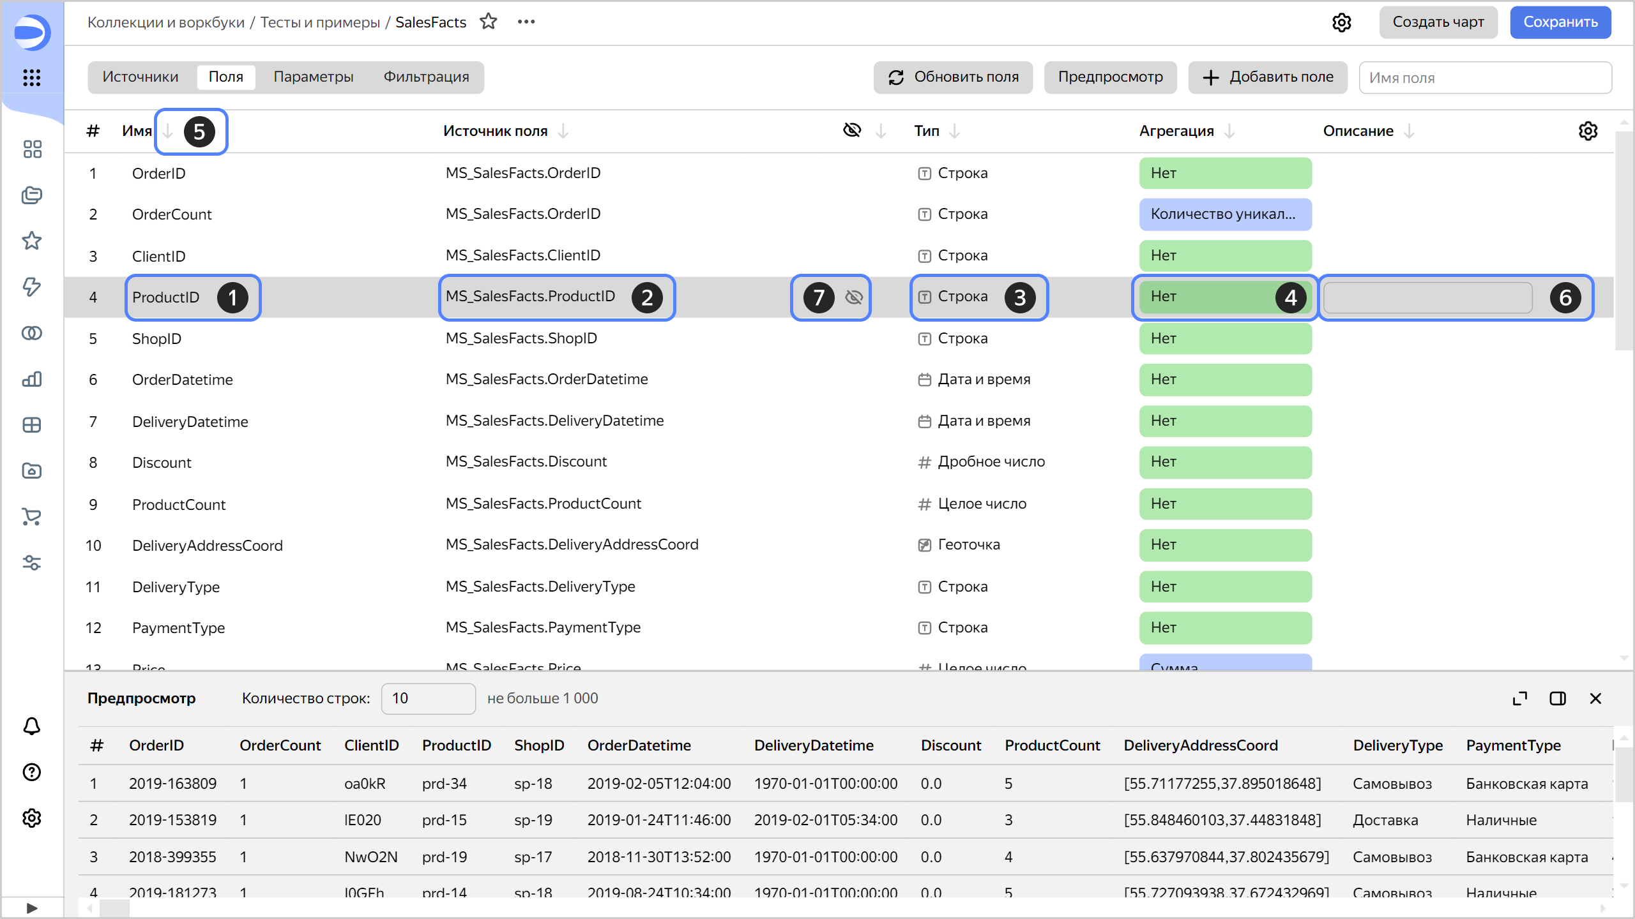Open notifications bell in sidebar
Viewport: 1635px width, 919px height.
pyautogui.click(x=32, y=726)
